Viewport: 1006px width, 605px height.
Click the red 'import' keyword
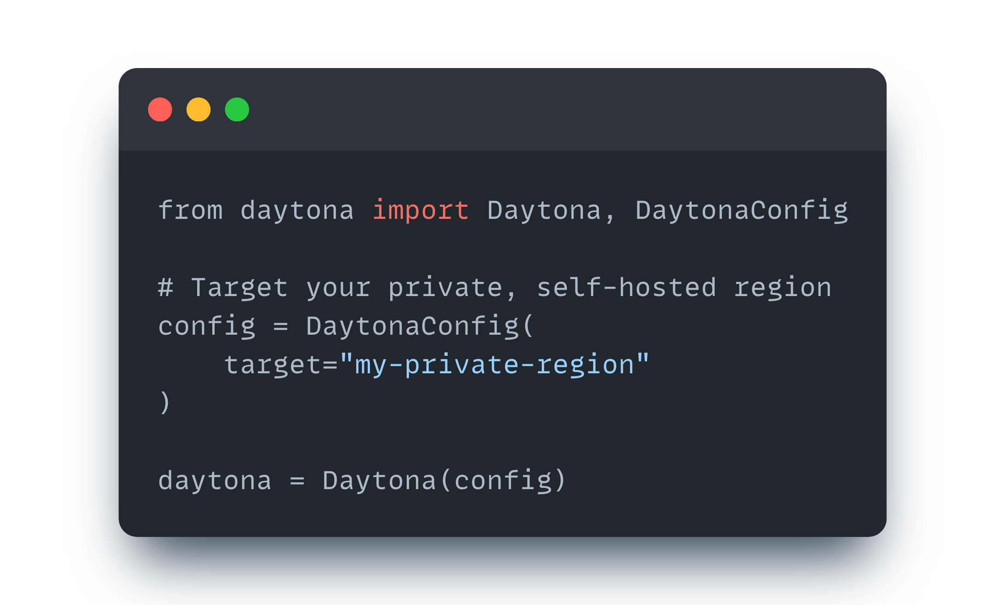(x=421, y=211)
